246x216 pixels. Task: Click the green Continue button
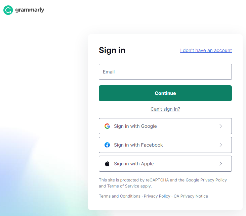[165, 93]
